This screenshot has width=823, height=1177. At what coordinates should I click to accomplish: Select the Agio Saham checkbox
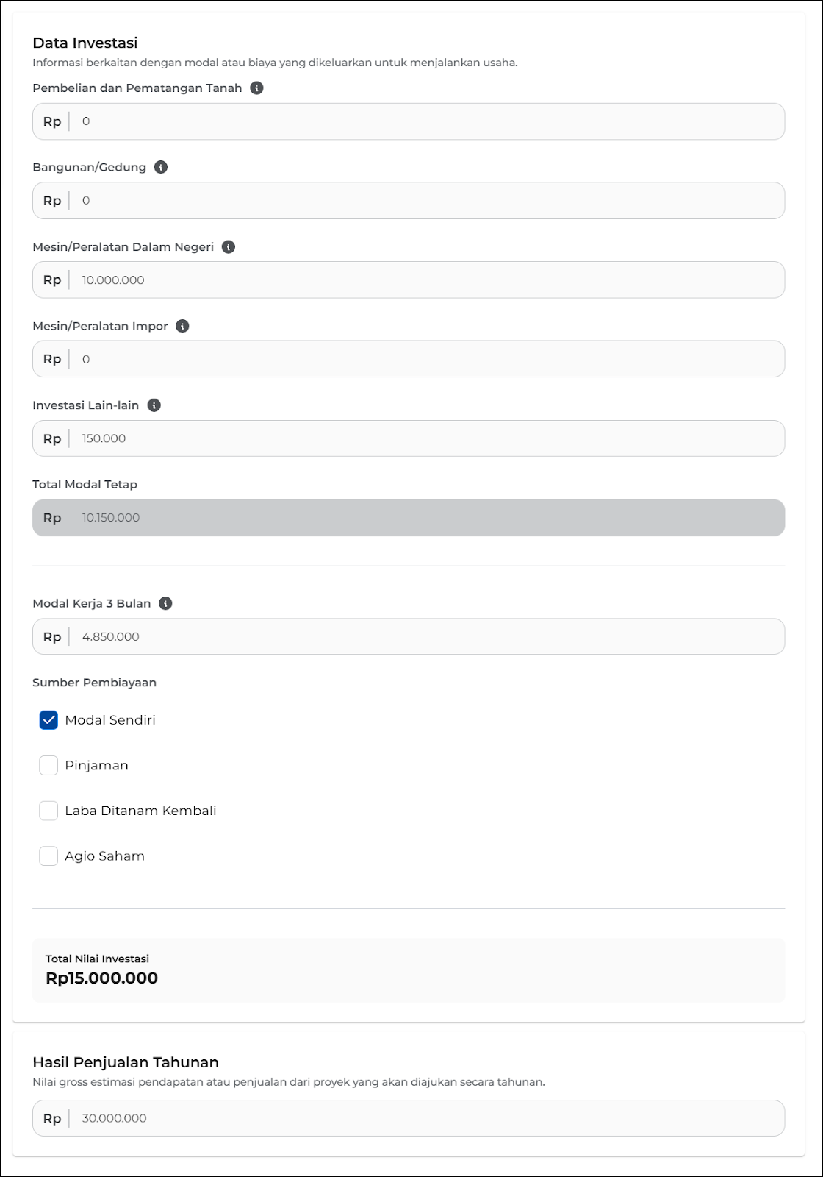click(x=48, y=856)
